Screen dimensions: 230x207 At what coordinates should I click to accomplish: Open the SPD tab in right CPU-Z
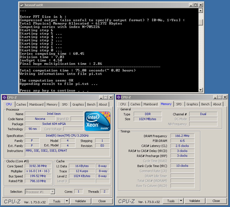[x=179, y=104]
